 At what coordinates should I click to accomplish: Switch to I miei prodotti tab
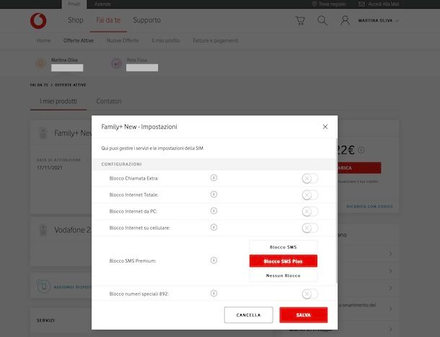[58, 101]
